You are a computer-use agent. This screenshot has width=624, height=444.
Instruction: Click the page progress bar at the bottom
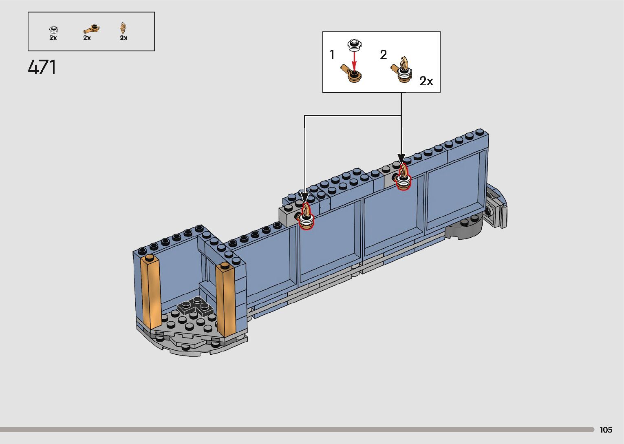coord(297,429)
